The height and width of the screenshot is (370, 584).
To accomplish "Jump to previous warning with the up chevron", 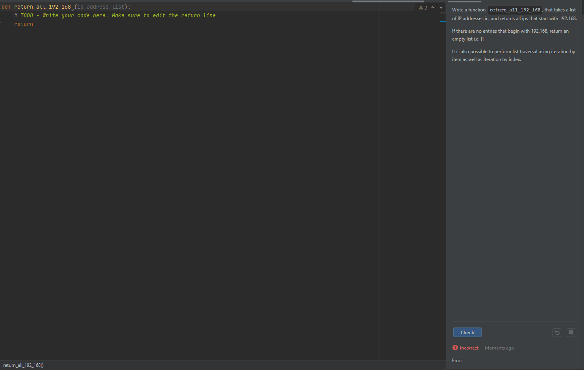I will point(432,7).
